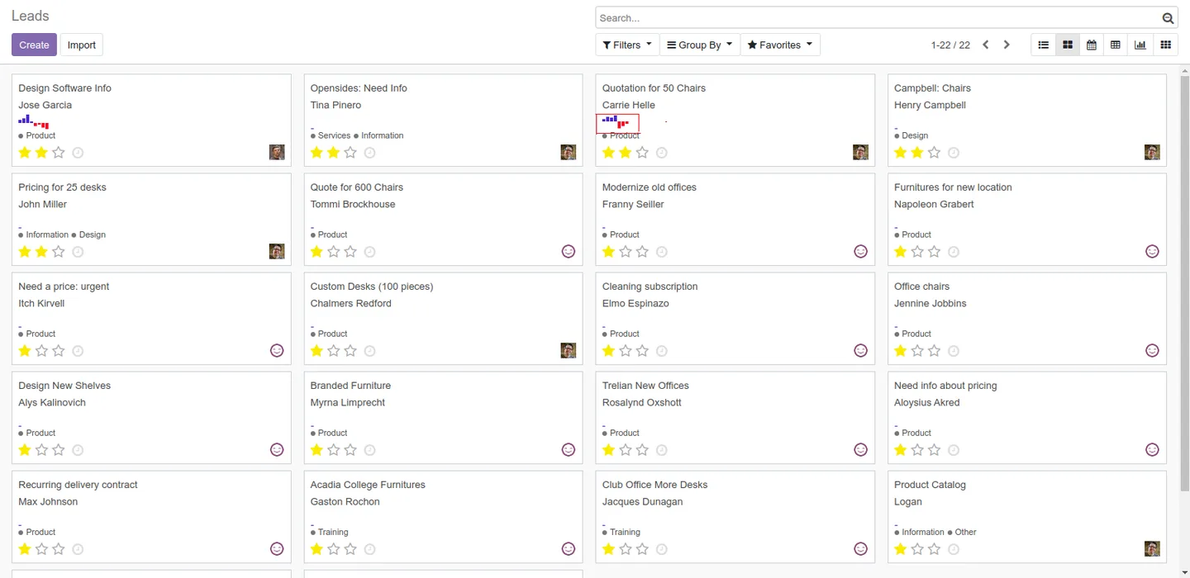Click user avatar on Campbell: Chairs card
Image resolution: width=1190 pixels, height=578 pixels.
click(1152, 152)
